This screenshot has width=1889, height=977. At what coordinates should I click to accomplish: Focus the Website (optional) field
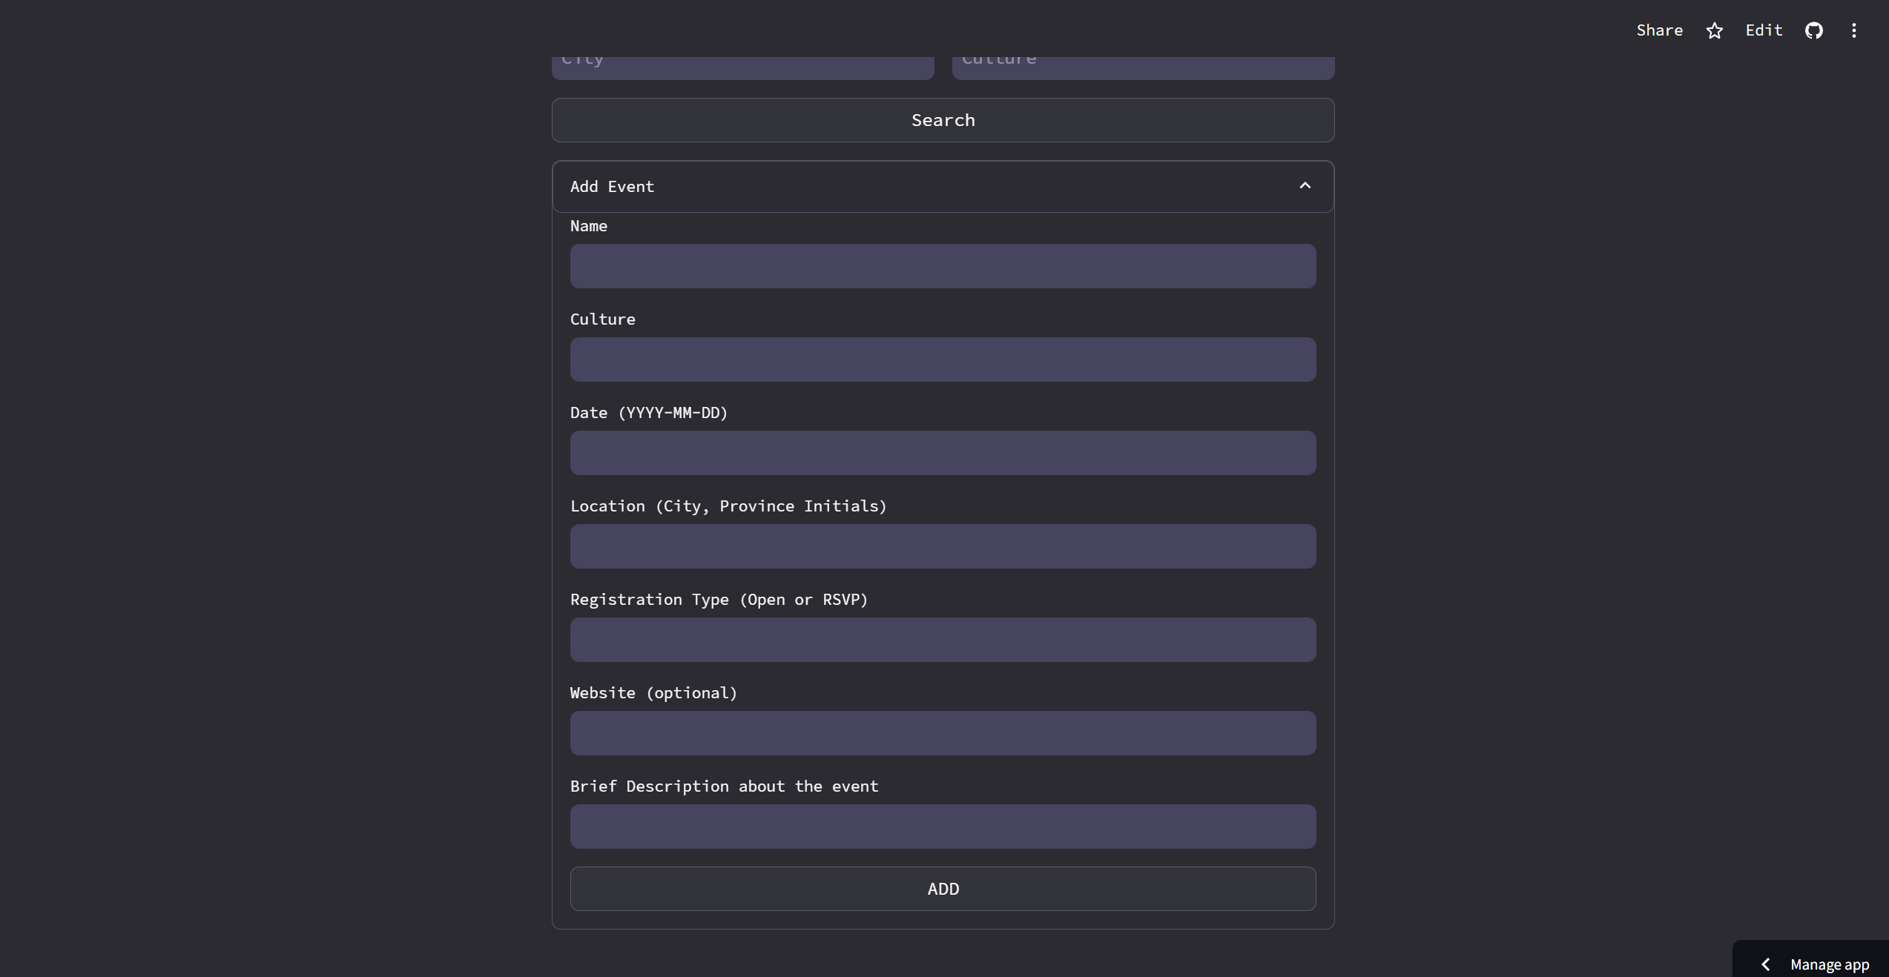click(943, 733)
